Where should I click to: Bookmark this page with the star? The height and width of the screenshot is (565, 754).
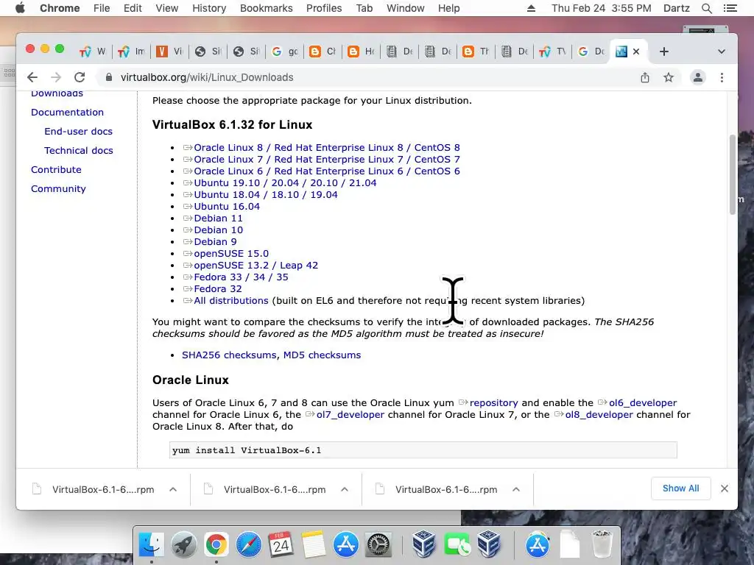pyautogui.click(x=669, y=77)
